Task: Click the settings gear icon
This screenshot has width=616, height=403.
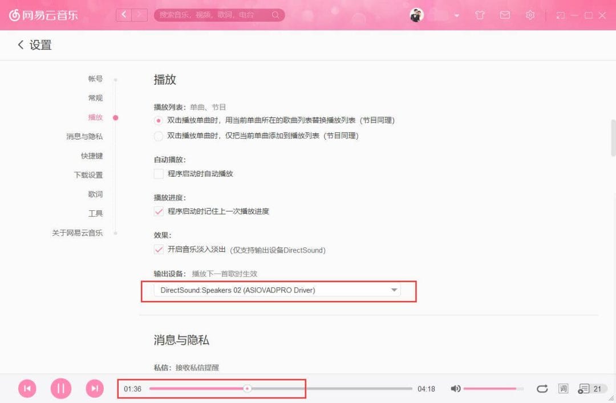Action: (x=530, y=15)
